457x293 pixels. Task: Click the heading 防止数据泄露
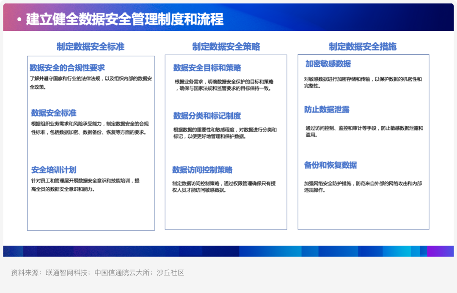click(327, 110)
